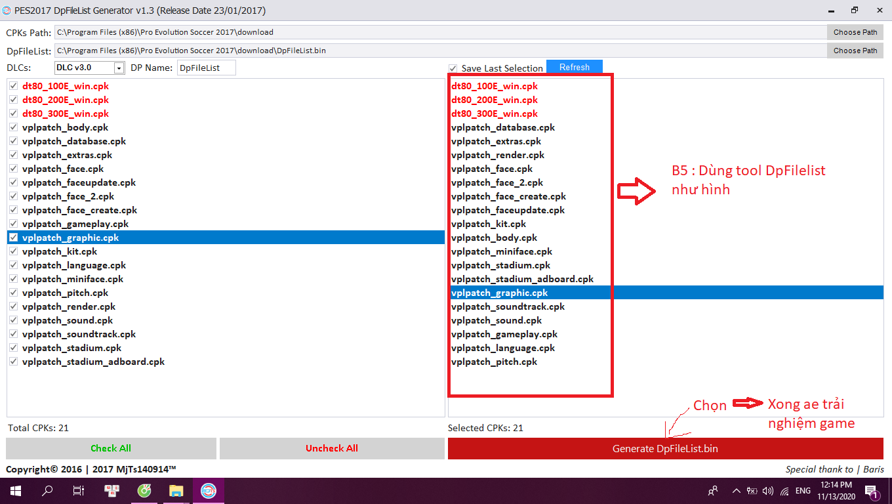Uncheck dt80_100E_win.cpk checkbox
This screenshot has width=892, height=504.
click(x=13, y=86)
